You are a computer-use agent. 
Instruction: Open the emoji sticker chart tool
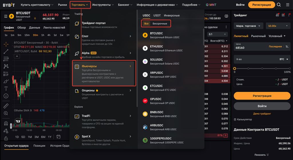(6, 96)
